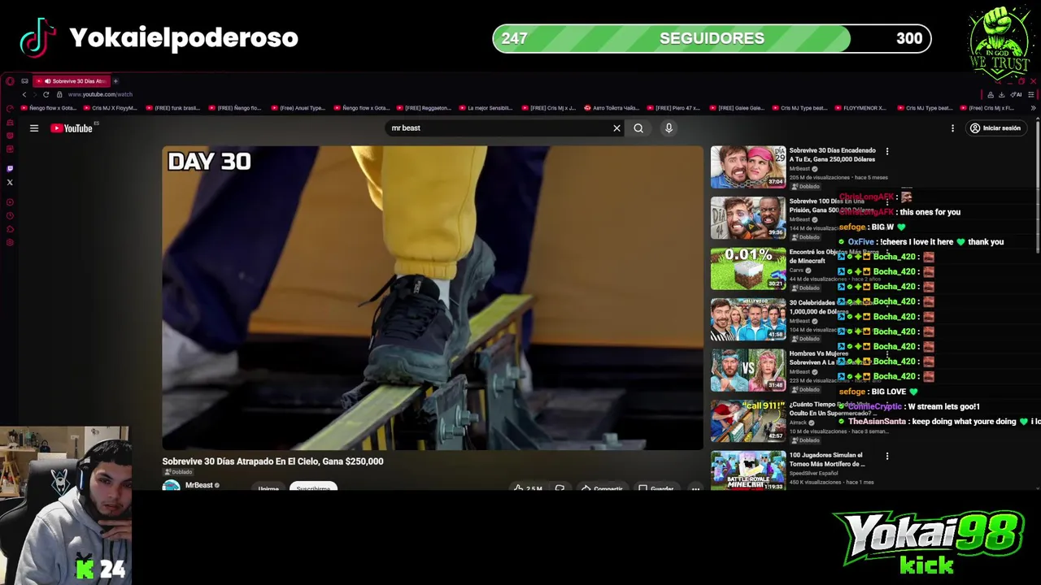
Task: Open bookmark '(FREE) funk brasil...'
Action: click(172, 108)
